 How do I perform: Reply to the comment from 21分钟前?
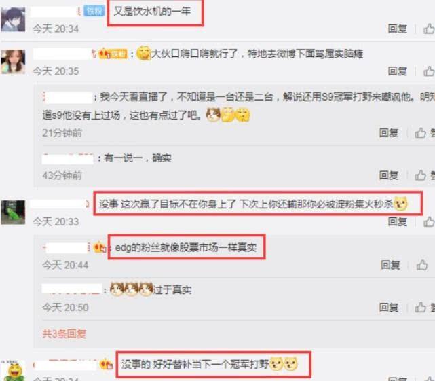click(389, 133)
